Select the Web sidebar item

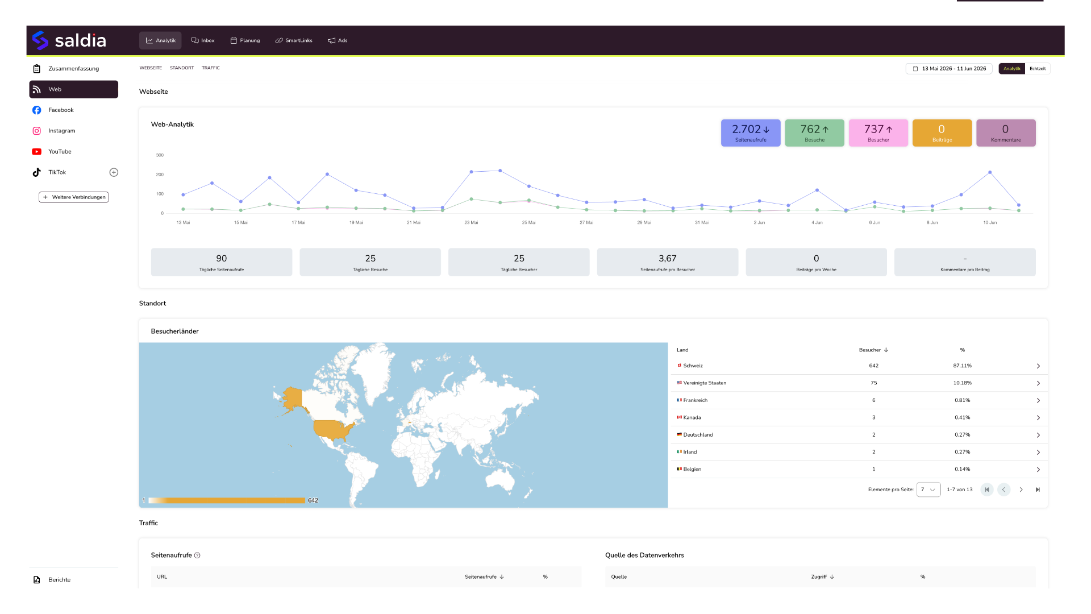[74, 89]
